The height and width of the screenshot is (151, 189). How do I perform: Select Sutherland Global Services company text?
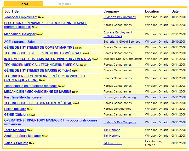point(122,42)
